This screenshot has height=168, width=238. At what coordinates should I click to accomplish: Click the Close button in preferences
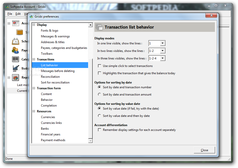tap(204, 150)
